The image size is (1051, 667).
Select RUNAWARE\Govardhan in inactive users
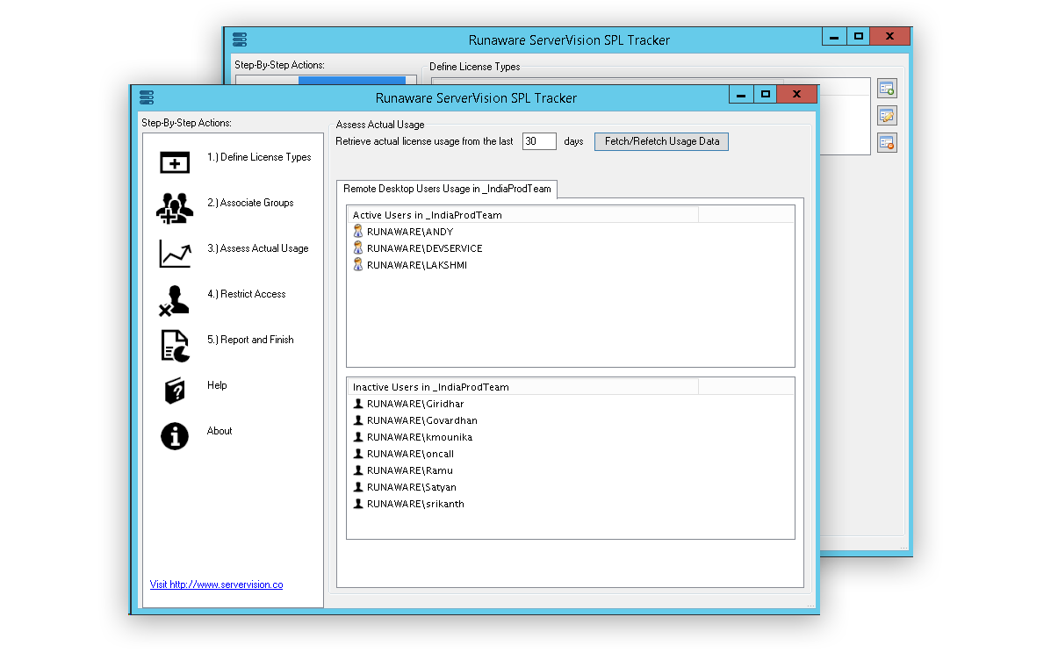pyautogui.click(x=422, y=420)
